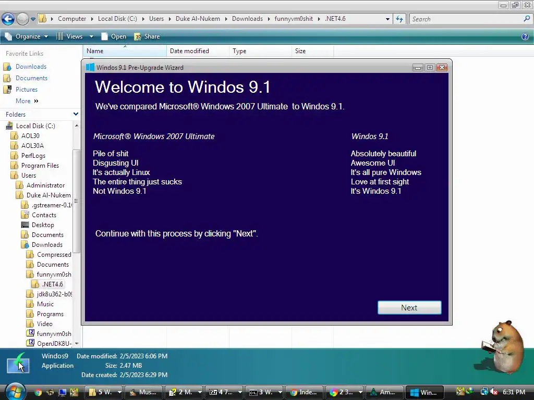
Task: Click the Show Desktop Quick Launch icon
Action: [x=63, y=392]
